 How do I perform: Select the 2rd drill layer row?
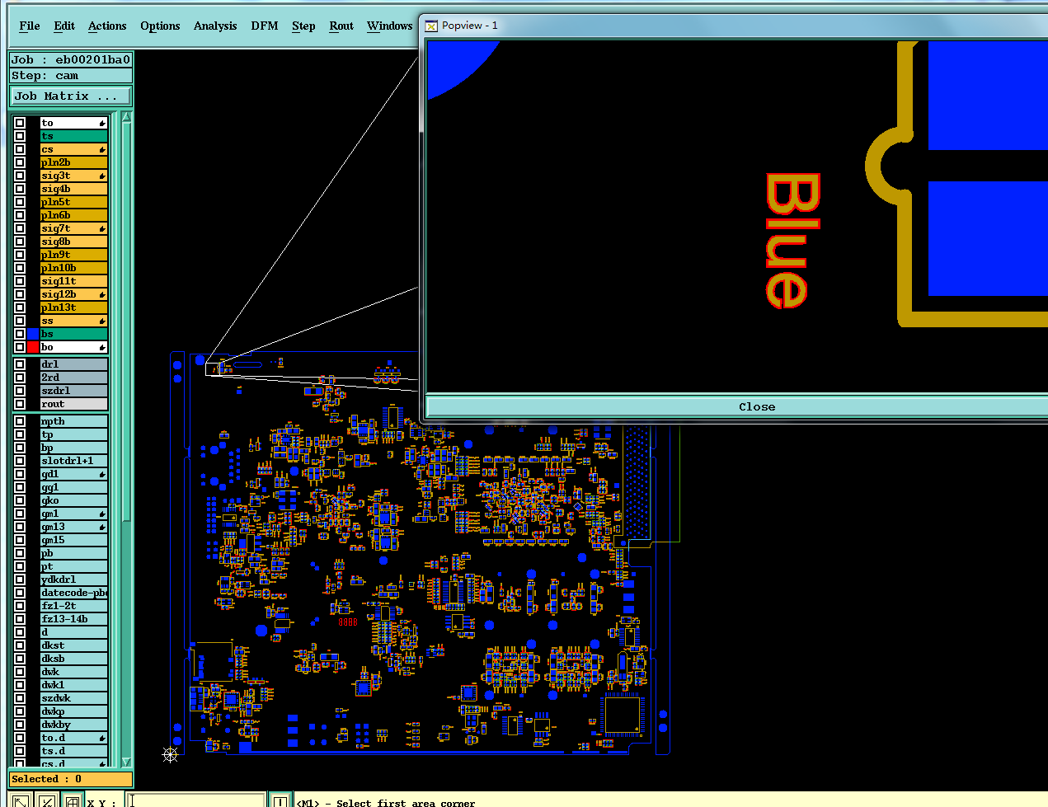(x=74, y=378)
